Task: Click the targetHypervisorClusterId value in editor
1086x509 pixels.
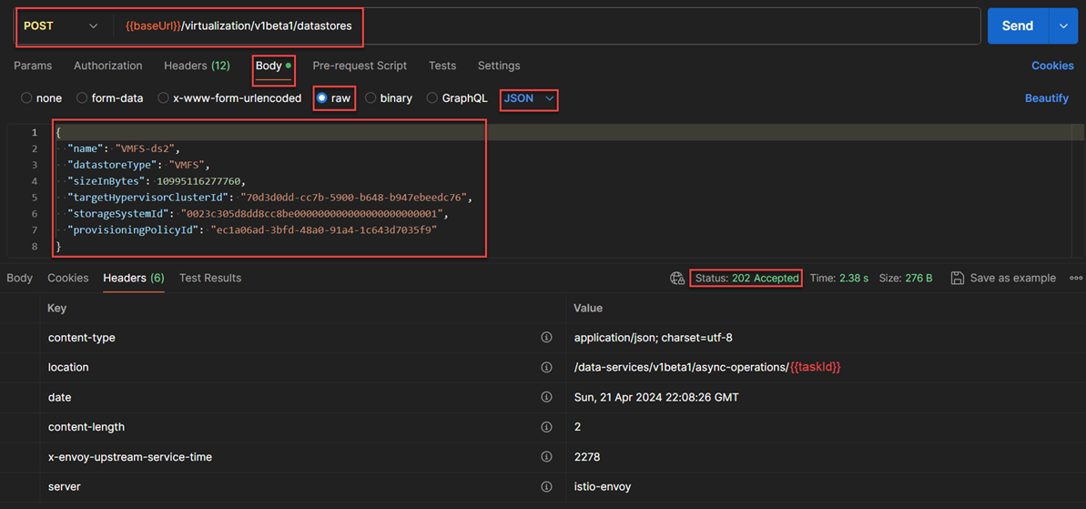Action: [355, 198]
